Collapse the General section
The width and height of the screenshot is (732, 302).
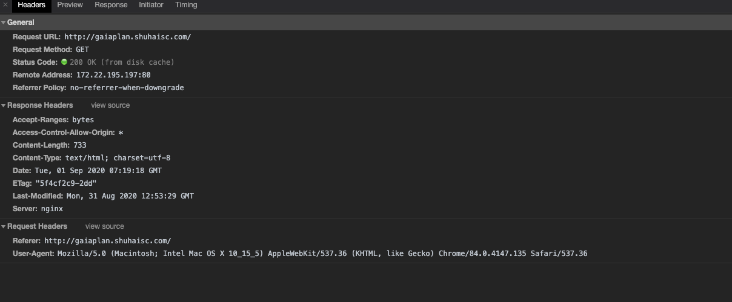(3, 22)
